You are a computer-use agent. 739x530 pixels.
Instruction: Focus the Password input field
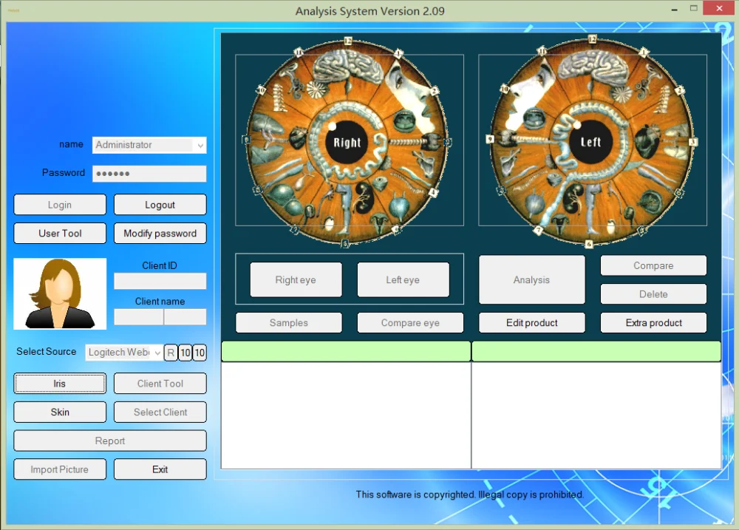[x=149, y=174]
